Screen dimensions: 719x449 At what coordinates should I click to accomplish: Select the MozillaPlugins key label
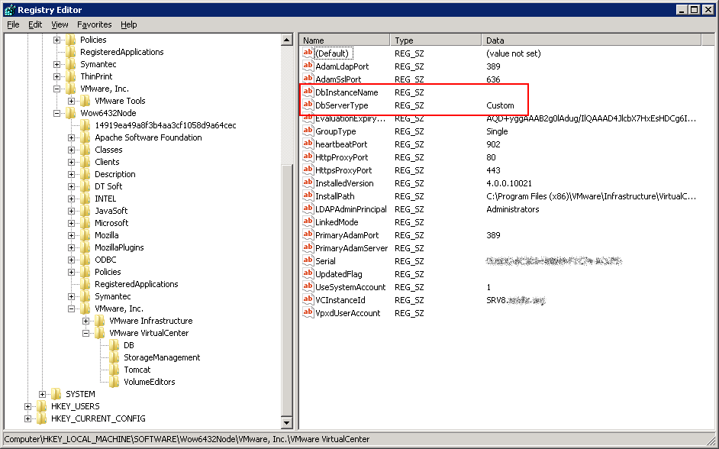point(119,247)
